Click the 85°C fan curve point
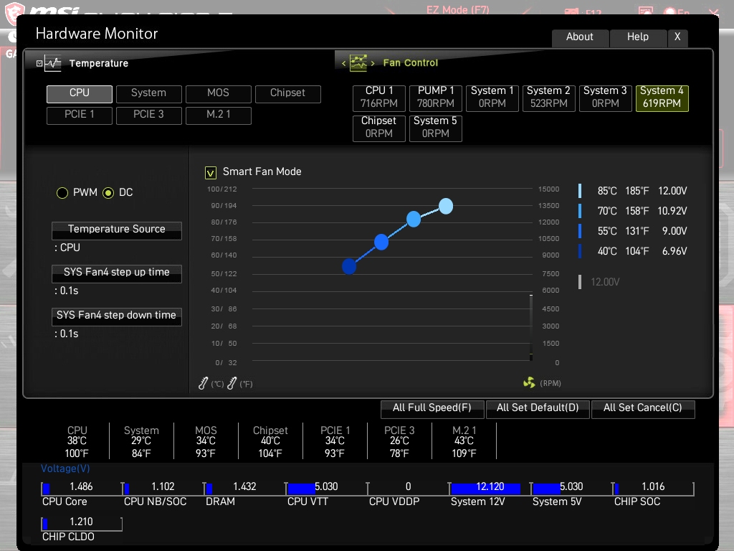The width and height of the screenshot is (734, 551). (x=446, y=206)
